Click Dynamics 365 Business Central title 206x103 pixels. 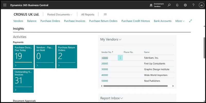coord(29,5)
